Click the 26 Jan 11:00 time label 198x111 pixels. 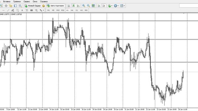click(x=183, y=109)
